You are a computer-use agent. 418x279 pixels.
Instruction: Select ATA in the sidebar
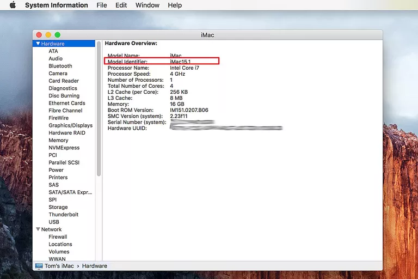tap(53, 51)
